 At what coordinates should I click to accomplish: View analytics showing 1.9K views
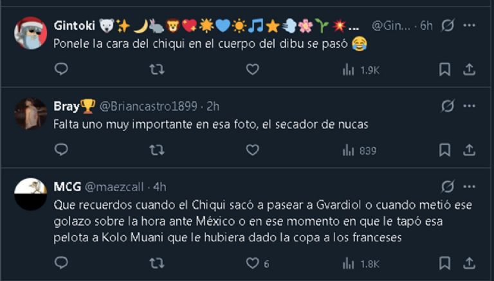coord(361,70)
